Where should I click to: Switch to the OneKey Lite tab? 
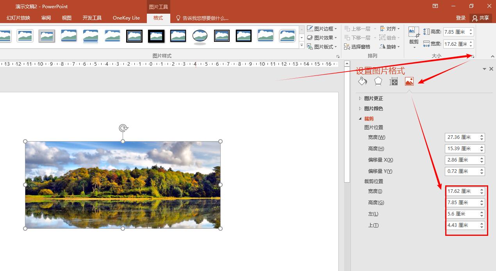(126, 18)
